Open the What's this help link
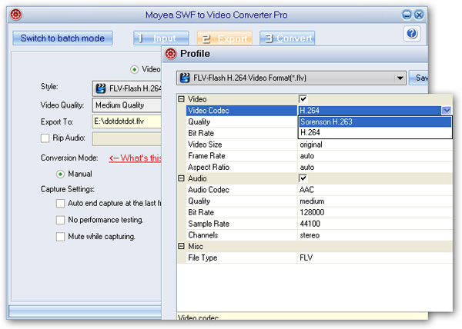462x329 pixels. [x=136, y=158]
